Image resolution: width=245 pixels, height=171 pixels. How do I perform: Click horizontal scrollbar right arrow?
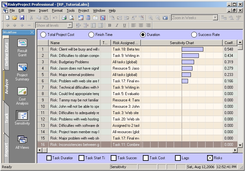point(235,150)
